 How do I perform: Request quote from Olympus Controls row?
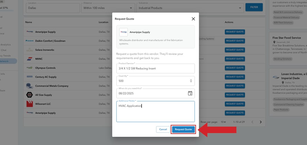click(235, 68)
